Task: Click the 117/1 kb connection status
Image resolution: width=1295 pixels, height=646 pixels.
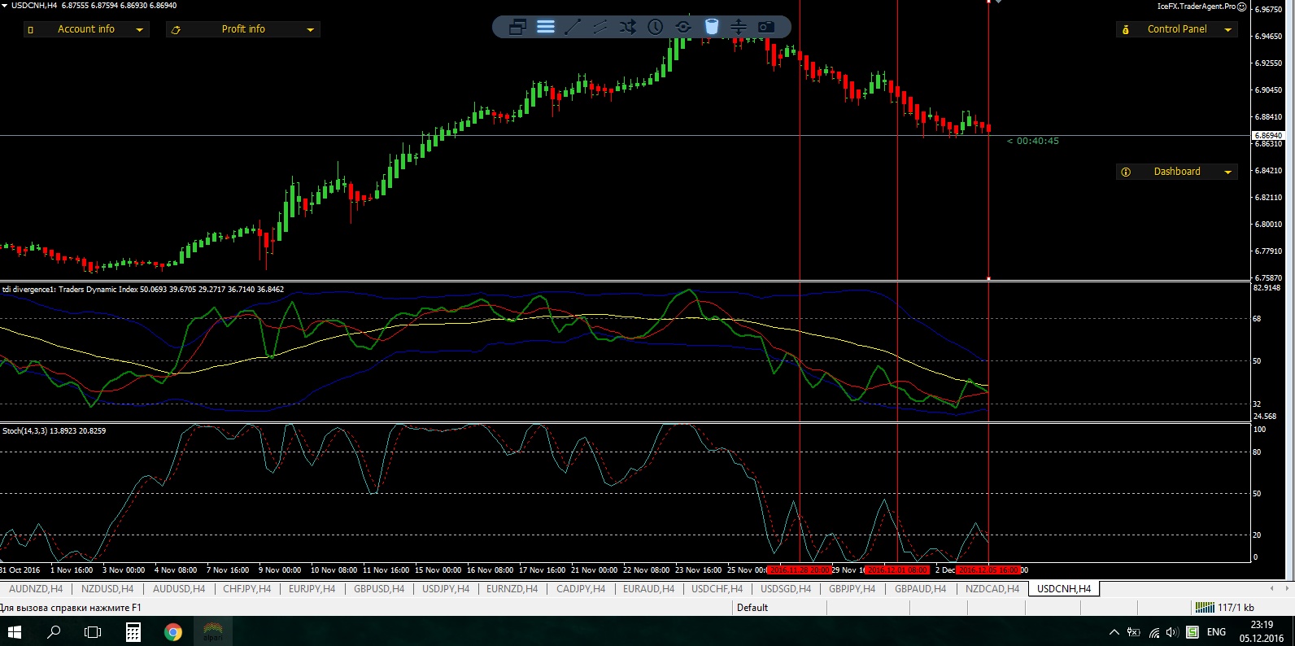Action: click(x=1225, y=608)
